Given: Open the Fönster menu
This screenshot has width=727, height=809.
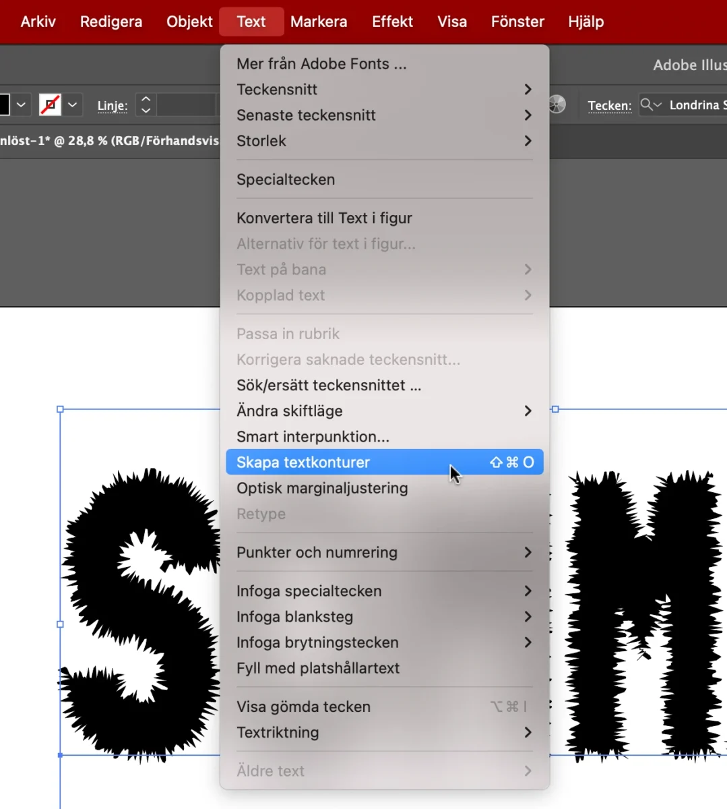Looking at the screenshot, I should pyautogui.click(x=517, y=22).
